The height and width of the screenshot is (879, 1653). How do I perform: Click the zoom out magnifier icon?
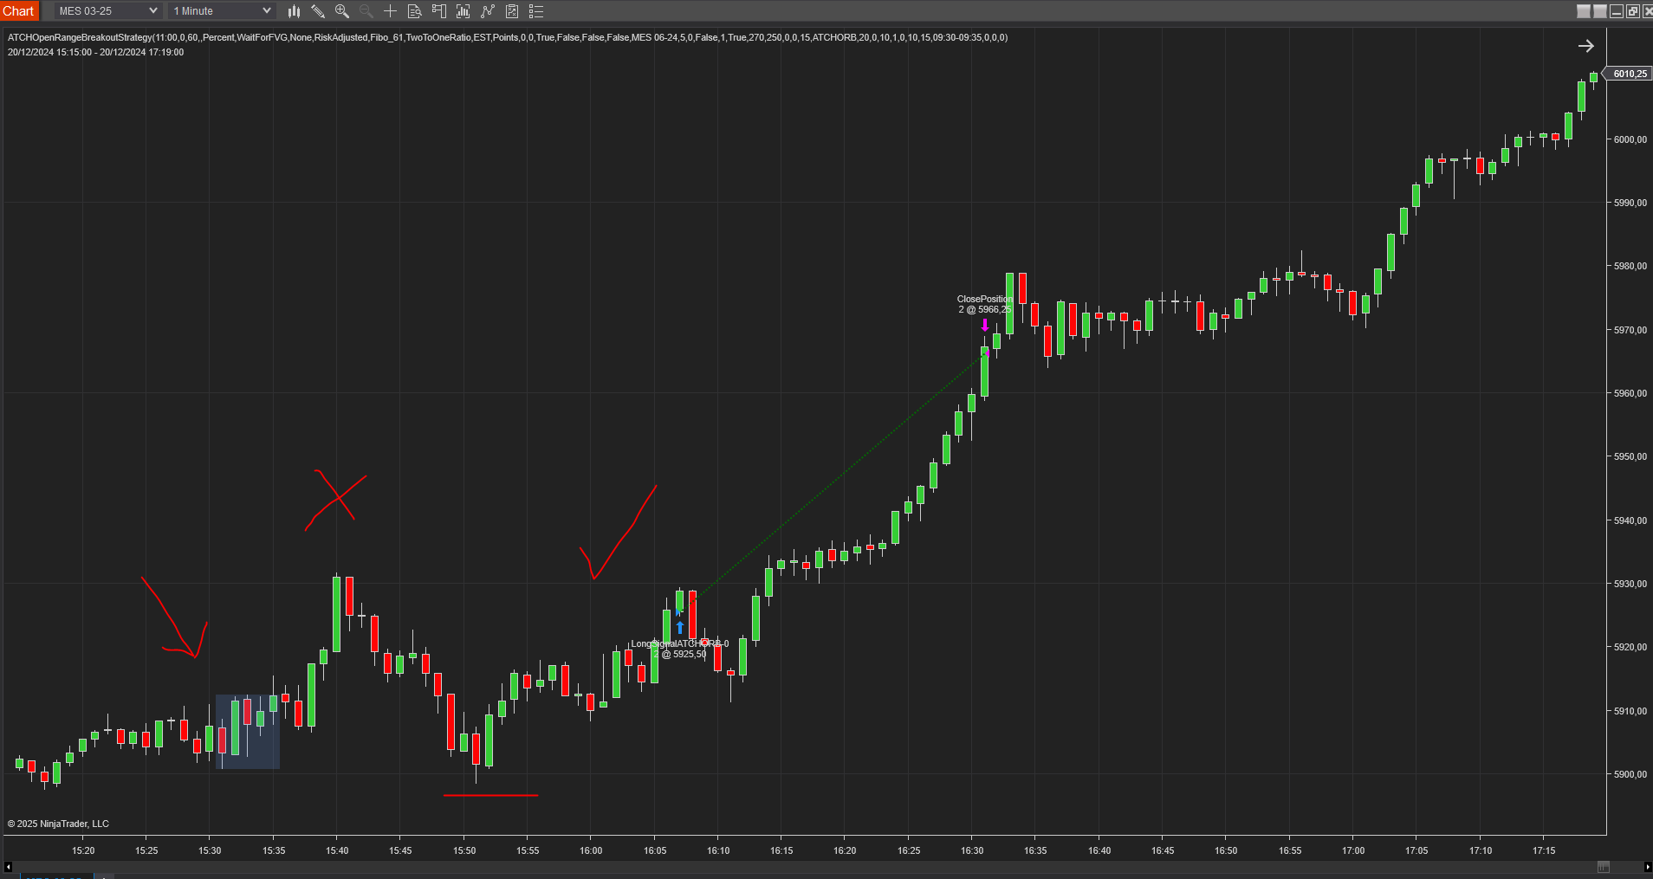click(366, 11)
